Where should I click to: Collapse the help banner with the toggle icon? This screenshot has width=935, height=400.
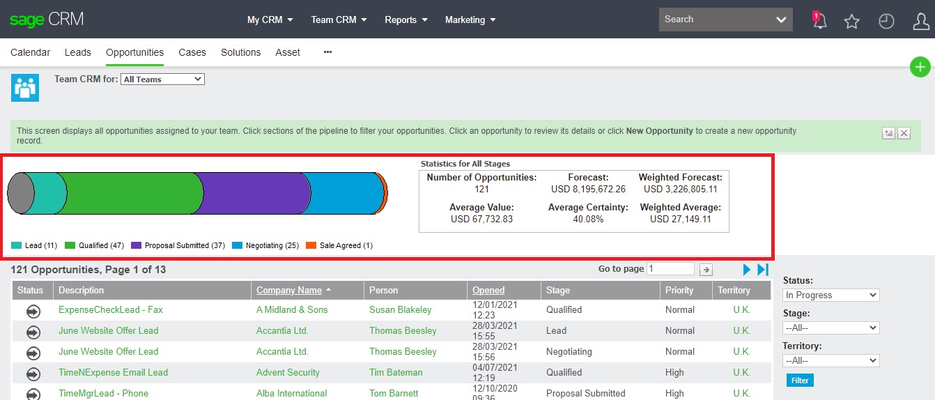pos(888,133)
